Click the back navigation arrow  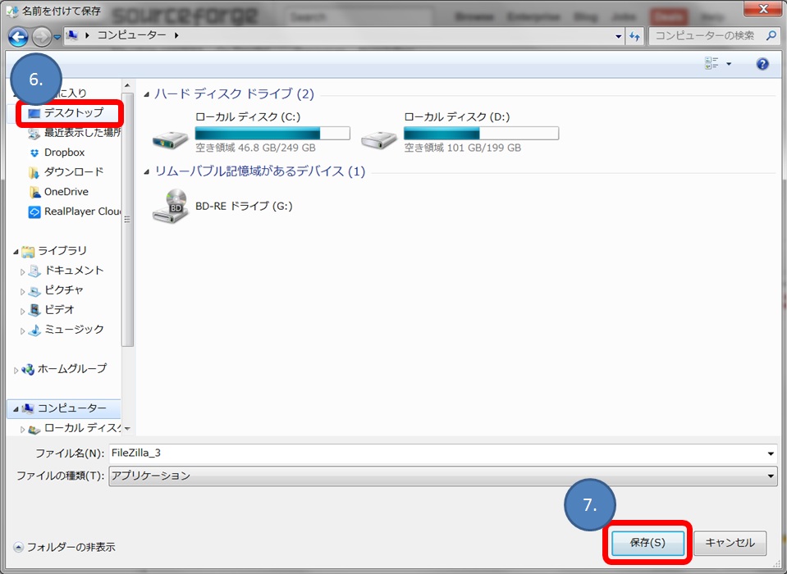[x=17, y=36]
